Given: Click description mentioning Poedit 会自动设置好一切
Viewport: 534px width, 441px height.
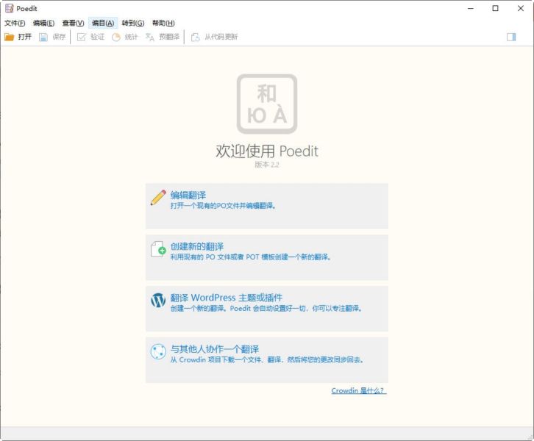Looking at the screenshot, I should (266, 308).
